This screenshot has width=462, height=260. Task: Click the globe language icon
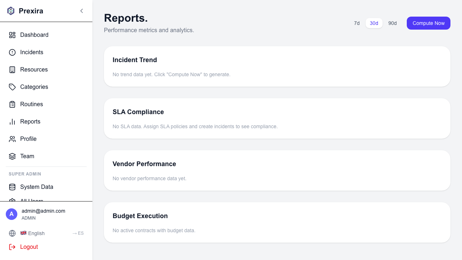pyautogui.click(x=12, y=233)
